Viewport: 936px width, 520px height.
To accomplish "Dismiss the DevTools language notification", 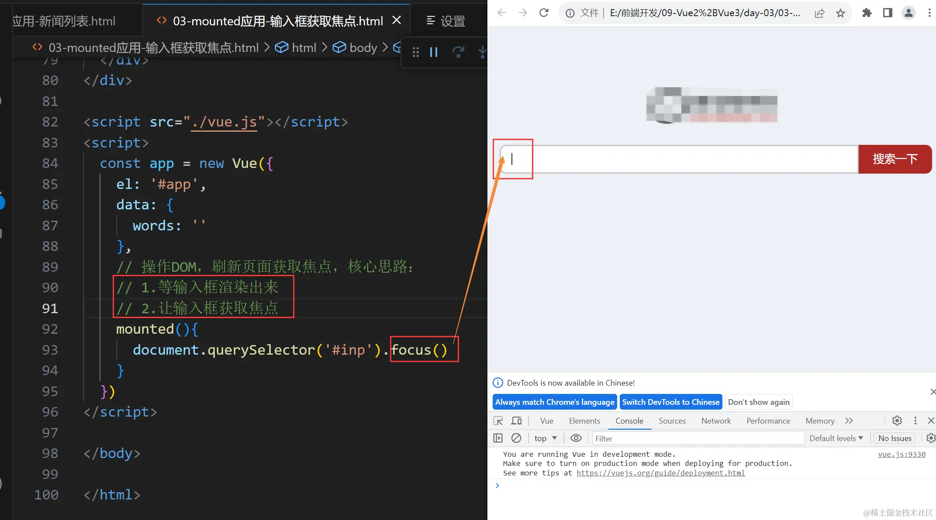I will pos(933,392).
